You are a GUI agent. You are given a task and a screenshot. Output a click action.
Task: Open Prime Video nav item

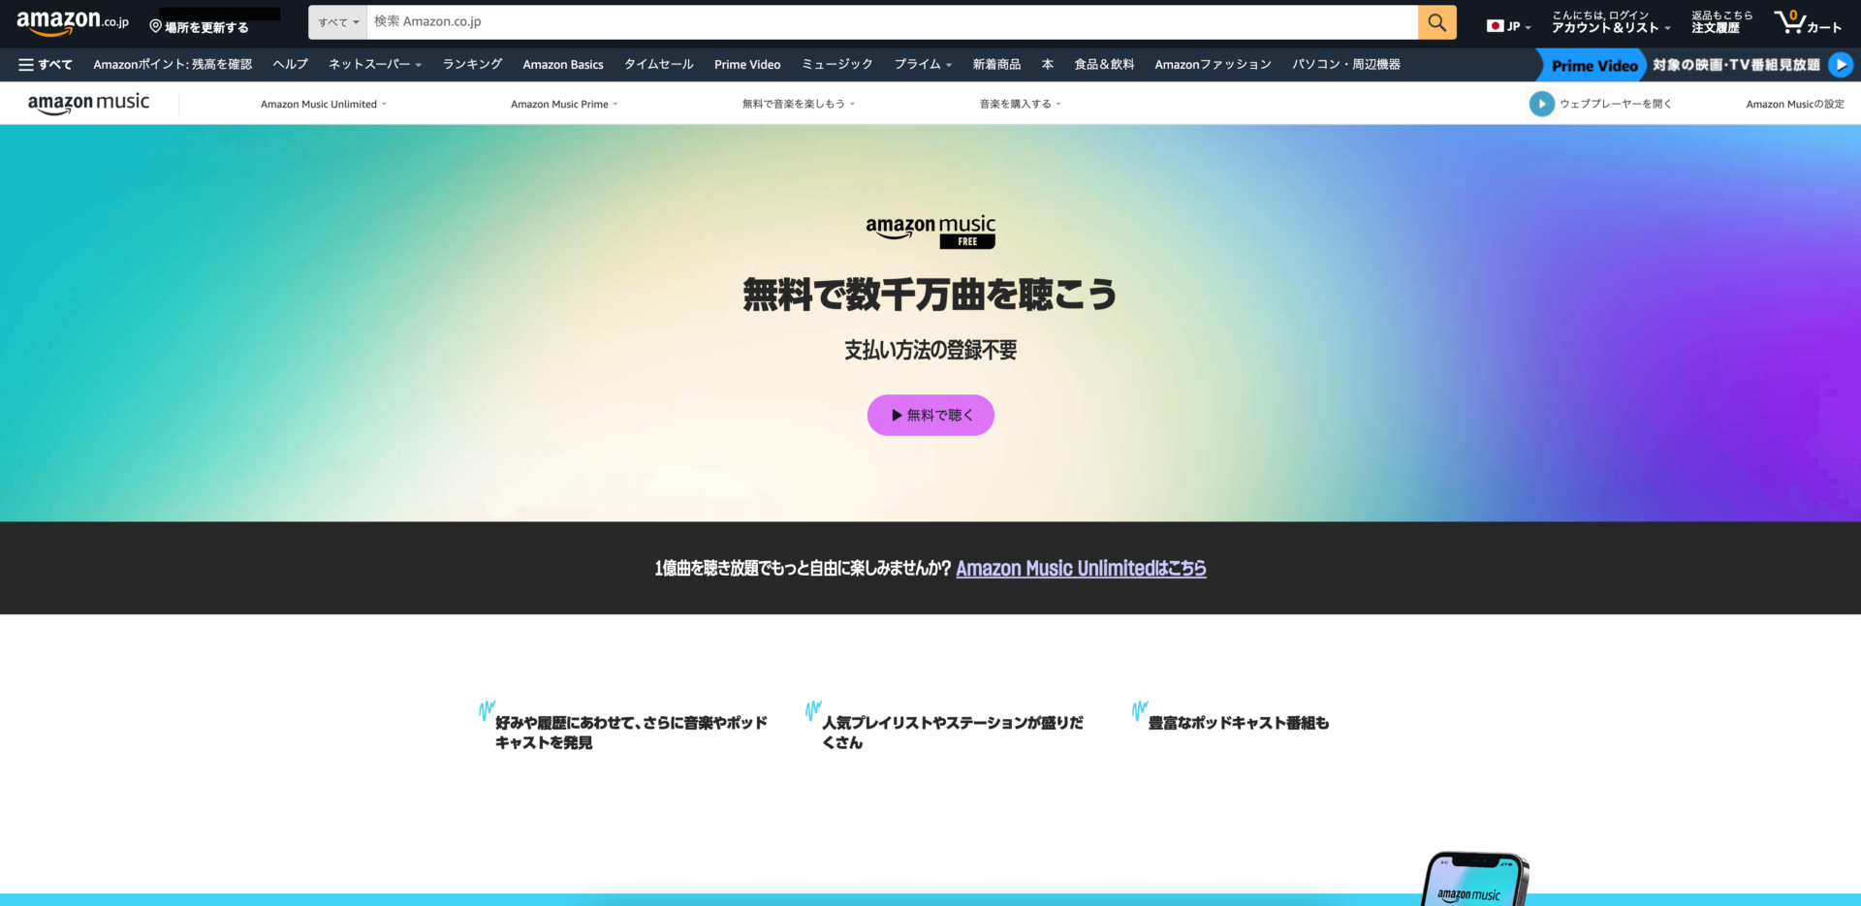tap(747, 65)
